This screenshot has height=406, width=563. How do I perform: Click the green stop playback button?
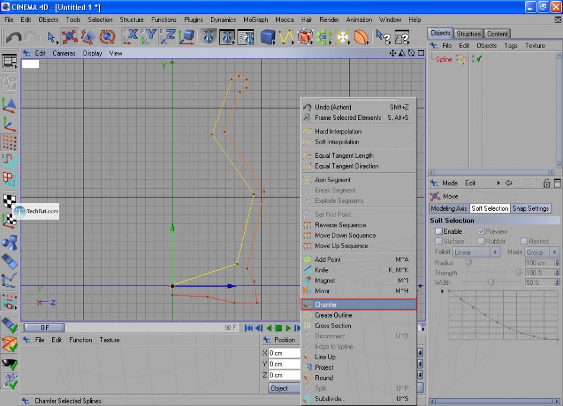(x=279, y=328)
